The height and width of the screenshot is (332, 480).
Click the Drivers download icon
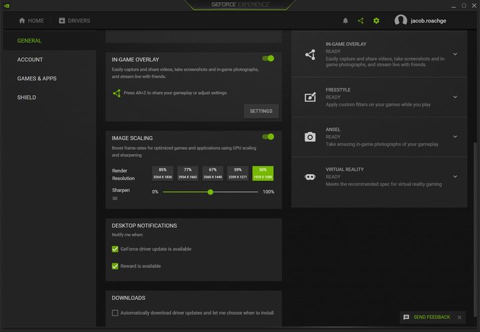[x=62, y=21]
